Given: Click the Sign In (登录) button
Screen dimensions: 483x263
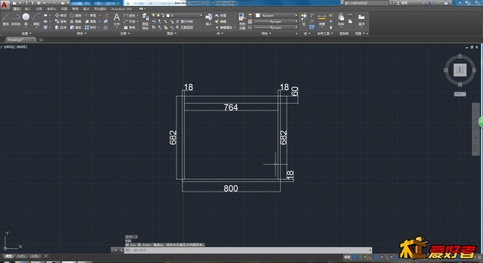Looking at the screenshot, I should [402, 3].
